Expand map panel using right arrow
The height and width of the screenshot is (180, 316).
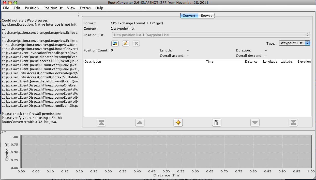tap(79, 16)
